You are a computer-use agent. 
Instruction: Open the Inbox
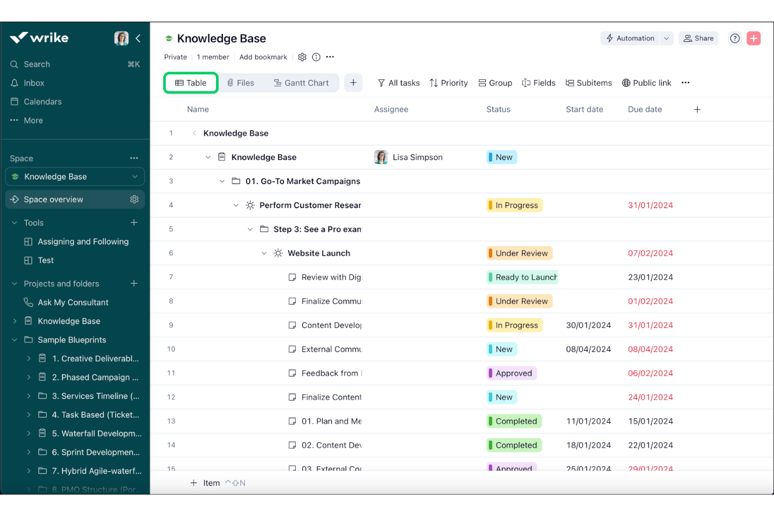click(33, 83)
